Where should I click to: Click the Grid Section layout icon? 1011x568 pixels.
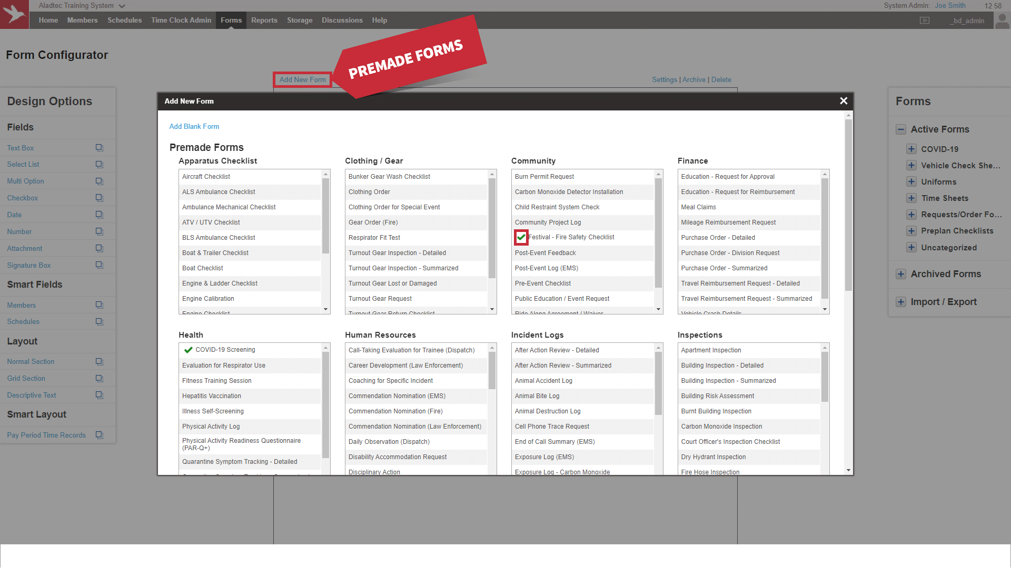click(99, 378)
